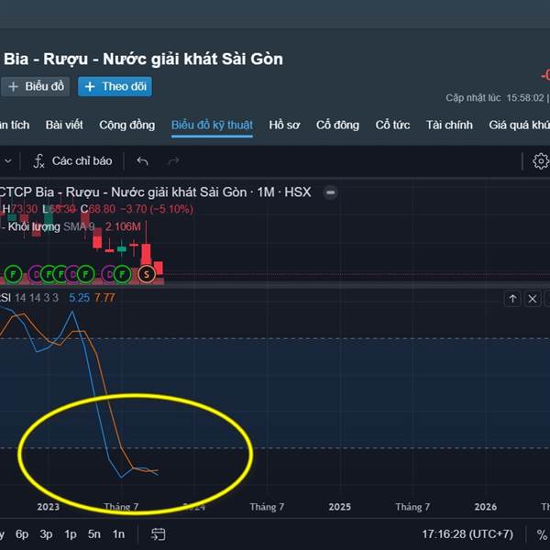Move RSI pane up with arrow icon
The width and height of the screenshot is (550, 550).
[x=512, y=299]
